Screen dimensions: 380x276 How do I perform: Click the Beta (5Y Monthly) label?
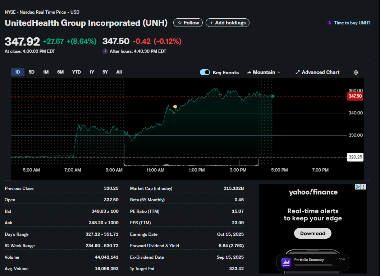pyautogui.click(x=147, y=200)
